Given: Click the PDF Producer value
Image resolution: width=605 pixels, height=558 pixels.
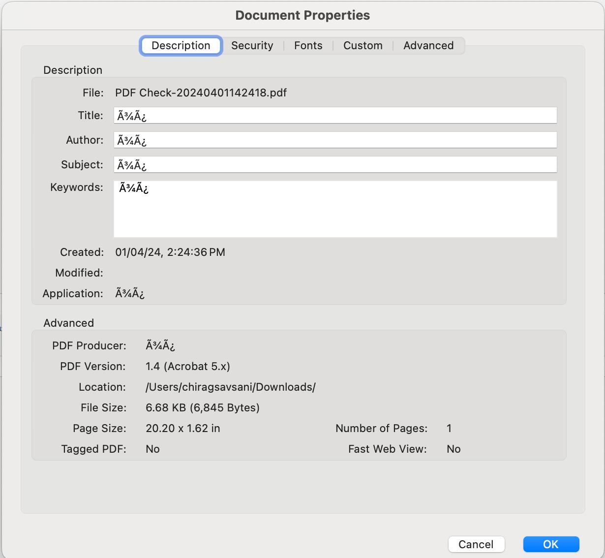Looking at the screenshot, I should tap(160, 346).
